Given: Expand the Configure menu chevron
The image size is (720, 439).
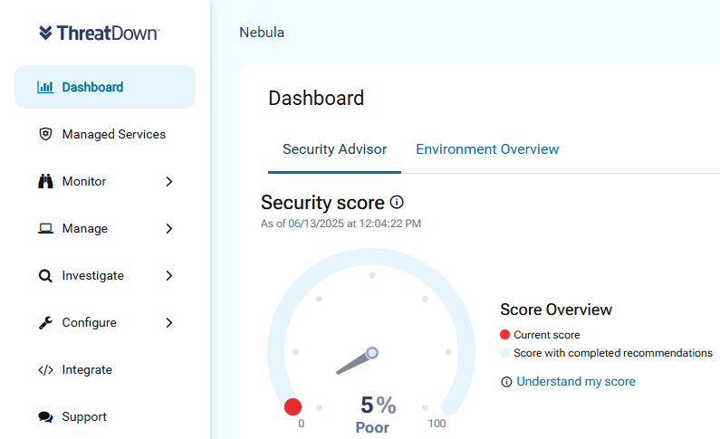Looking at the screenshot, I should (169, 323).
